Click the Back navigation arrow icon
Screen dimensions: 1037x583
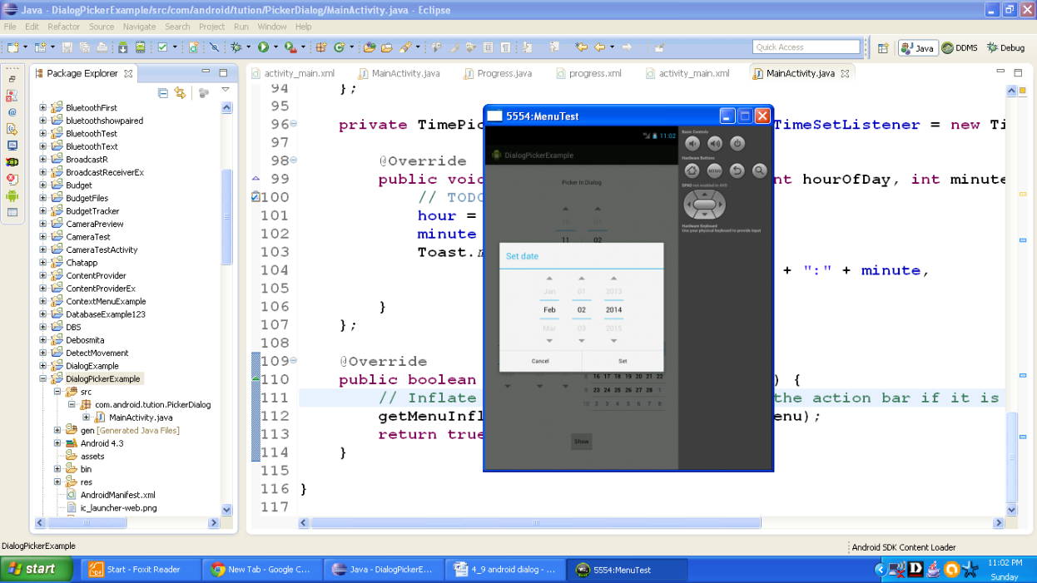tap(599, 47)
